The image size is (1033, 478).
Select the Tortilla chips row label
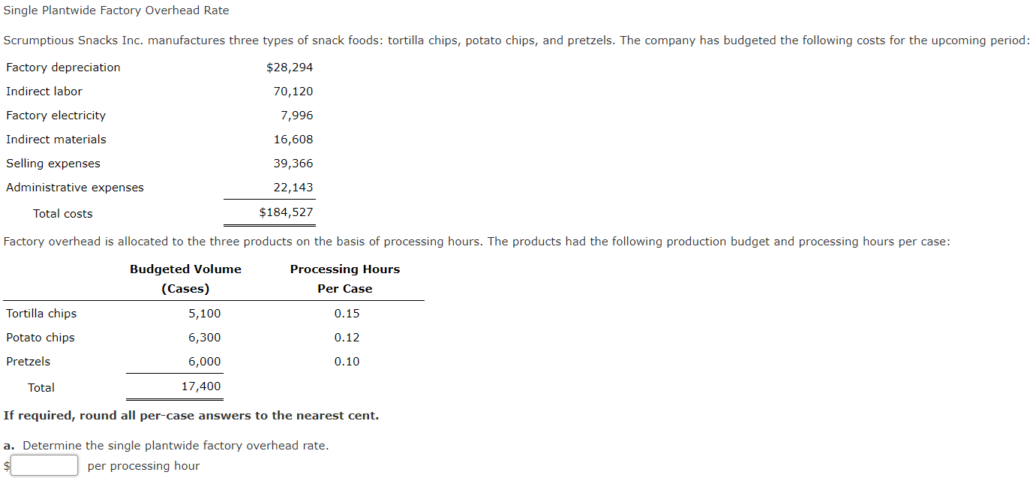click(41, 313)
